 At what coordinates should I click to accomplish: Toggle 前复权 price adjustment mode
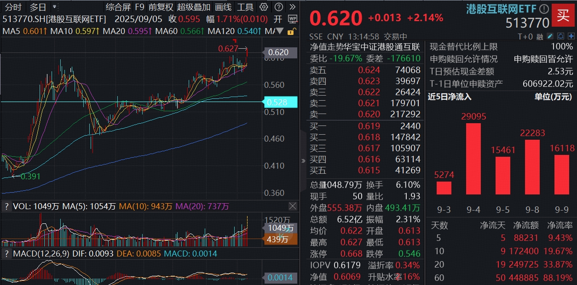[x=161, y=7]
